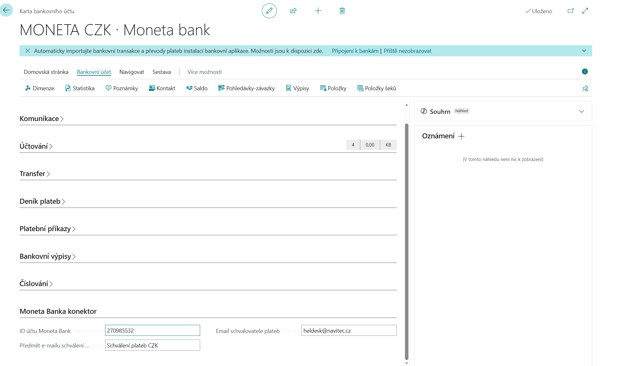The width and height of the screenshot is (618, 366).
Task: Expand Číslování section
Action: 36,284
